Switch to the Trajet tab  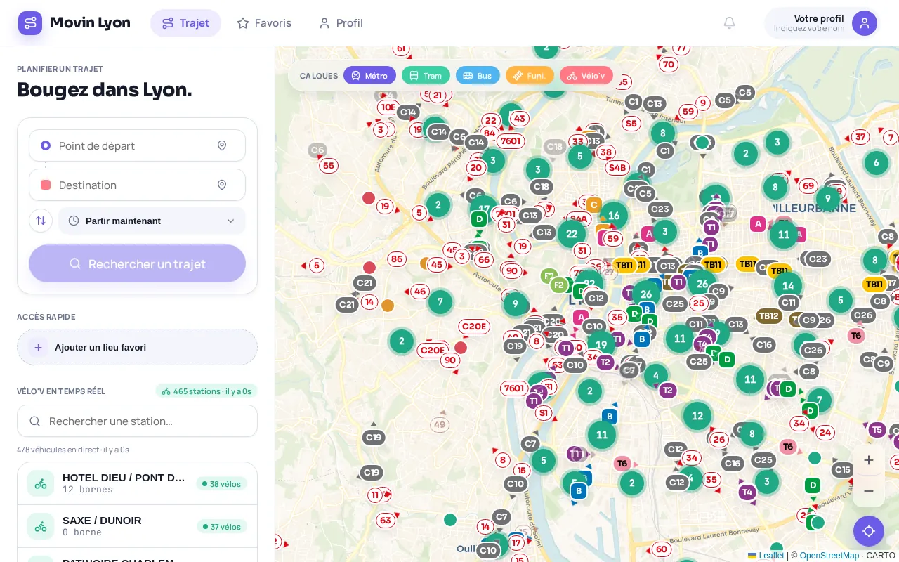(185, 23)
